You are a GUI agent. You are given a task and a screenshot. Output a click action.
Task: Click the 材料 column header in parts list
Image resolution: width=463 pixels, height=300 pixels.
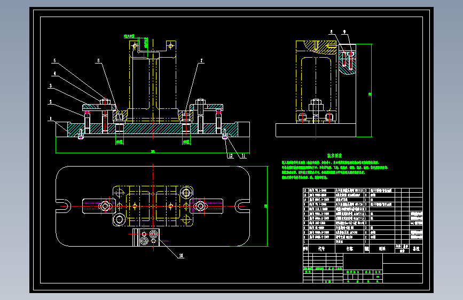tap(382, 249)
